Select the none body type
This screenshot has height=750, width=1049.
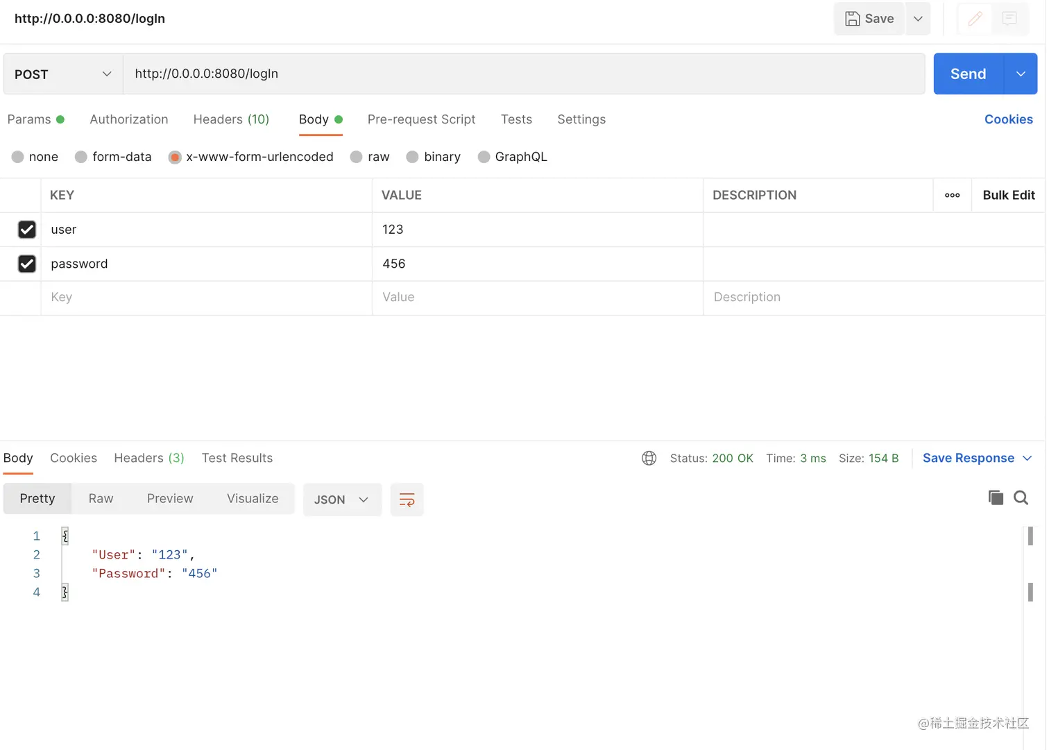pos(18,157)
